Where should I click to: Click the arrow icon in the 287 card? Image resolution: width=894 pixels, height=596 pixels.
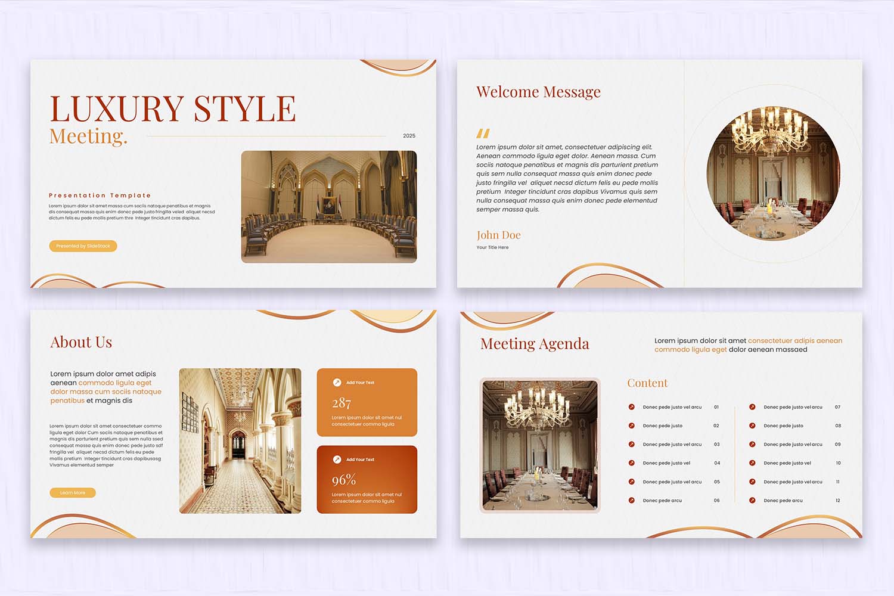[337, 383]
